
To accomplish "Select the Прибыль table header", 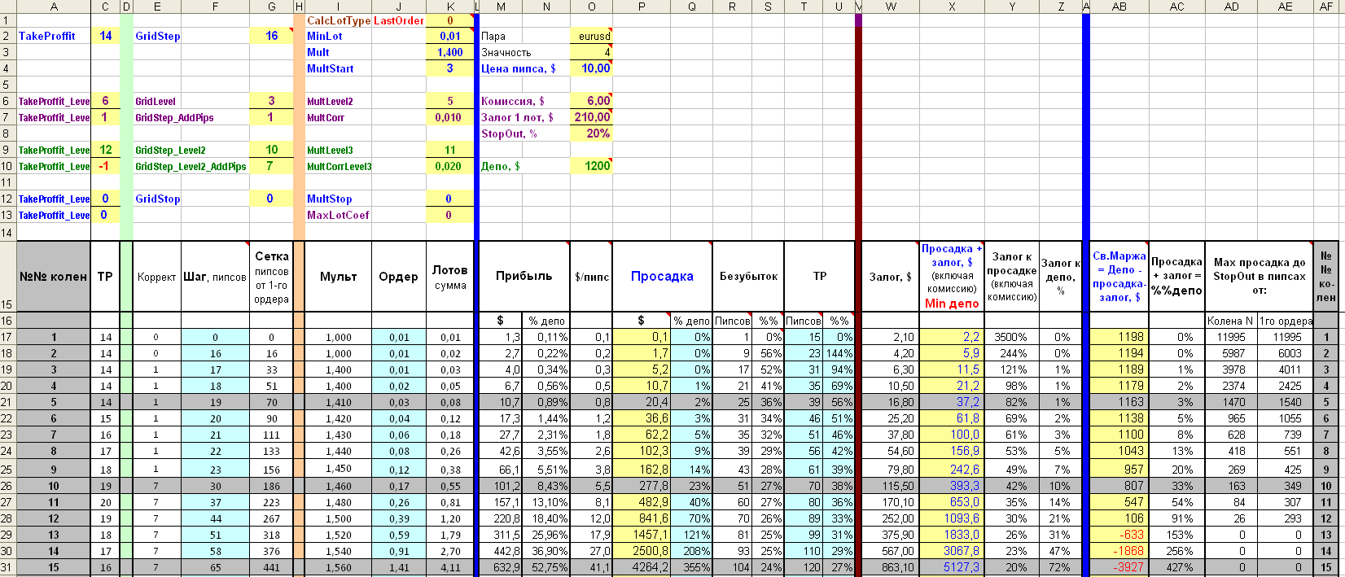I will tap(524, 277).
